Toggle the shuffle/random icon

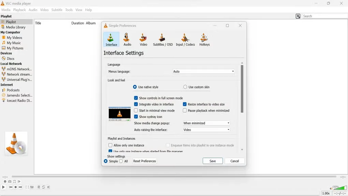[x=48, y=187]
